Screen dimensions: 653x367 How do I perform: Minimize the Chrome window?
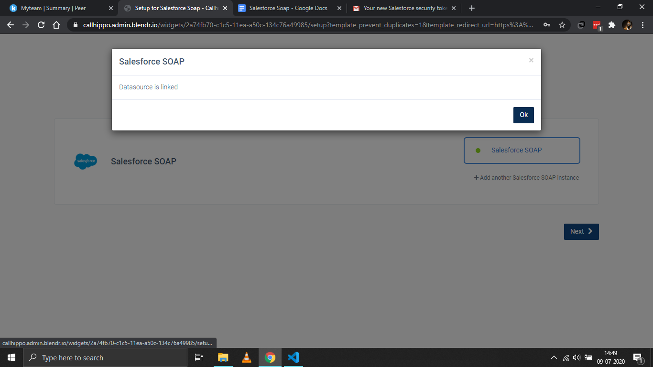tap(598, 7)
